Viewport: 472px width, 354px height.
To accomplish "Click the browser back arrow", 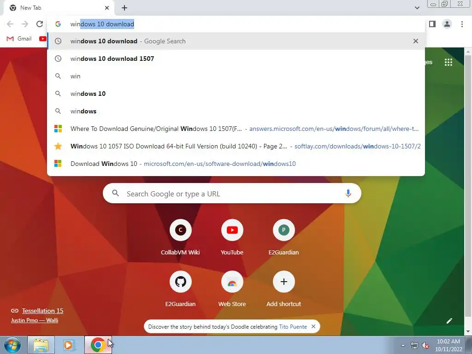I will 10,24.
